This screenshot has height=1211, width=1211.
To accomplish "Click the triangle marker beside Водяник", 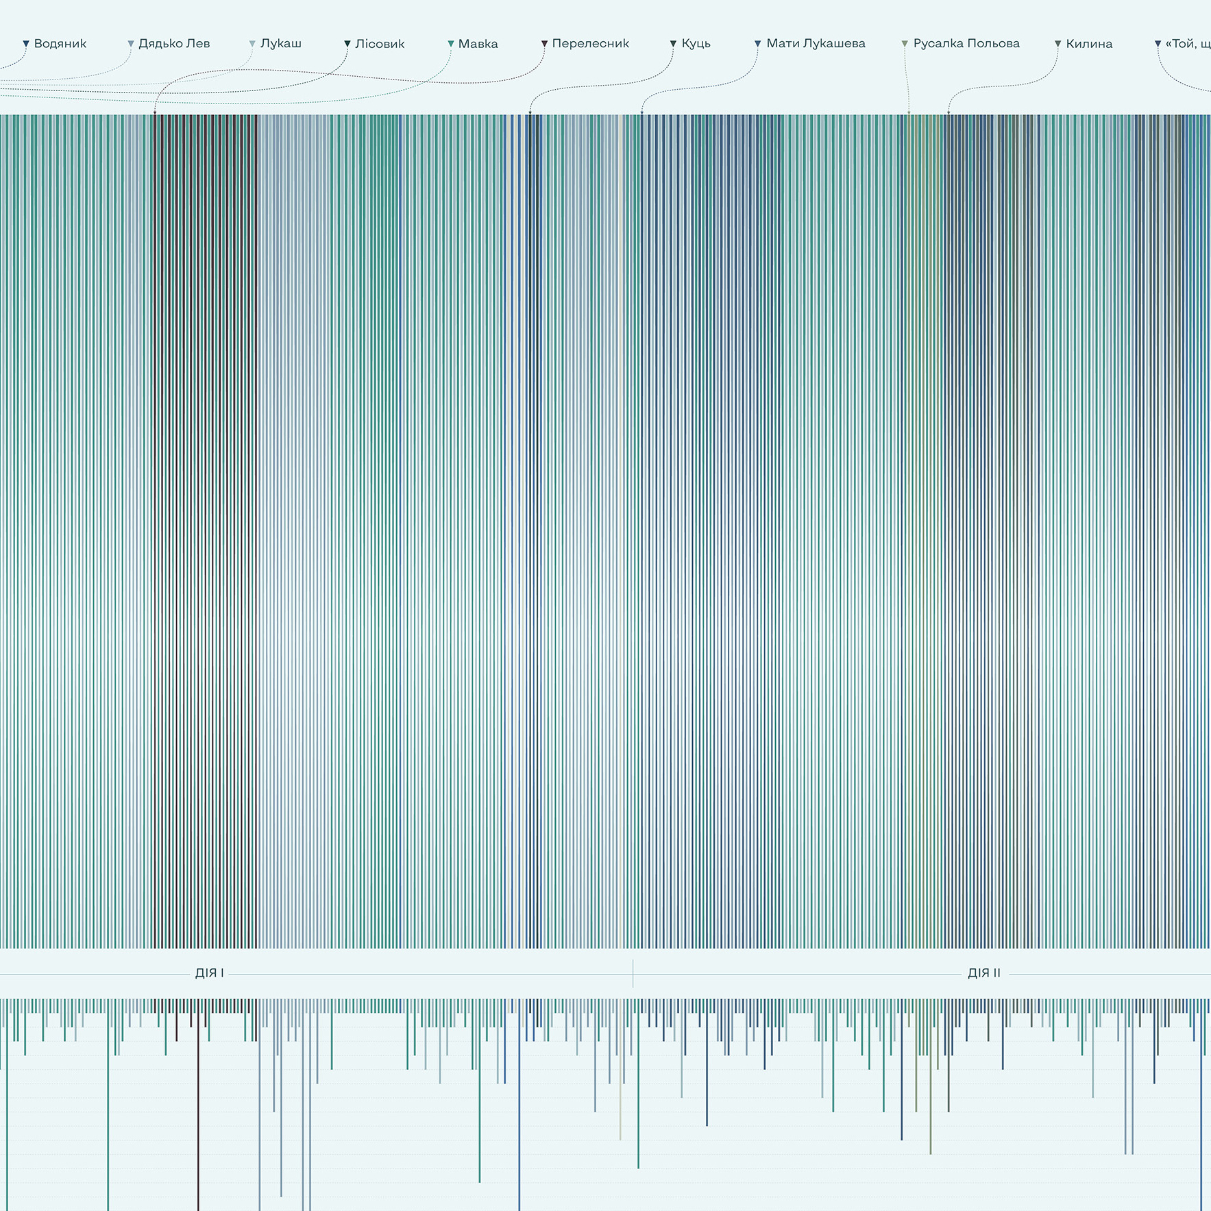I will (x=26, y=44).
